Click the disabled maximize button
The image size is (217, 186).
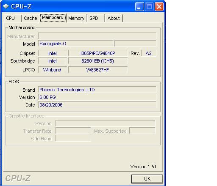pyautogui.click(x=149, y=7)
